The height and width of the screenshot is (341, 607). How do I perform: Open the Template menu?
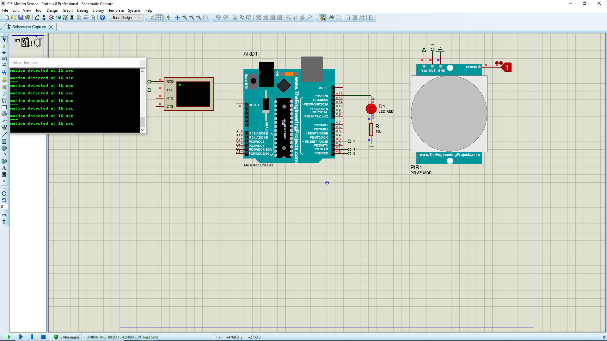point(116,10)
